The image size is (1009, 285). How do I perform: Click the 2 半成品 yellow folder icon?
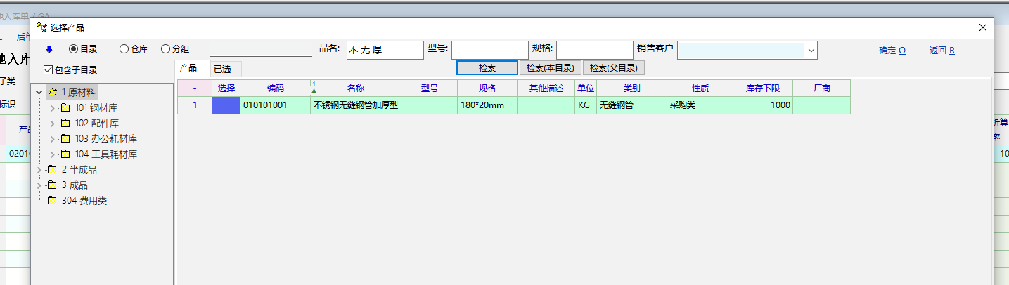(x=52, y=170)
